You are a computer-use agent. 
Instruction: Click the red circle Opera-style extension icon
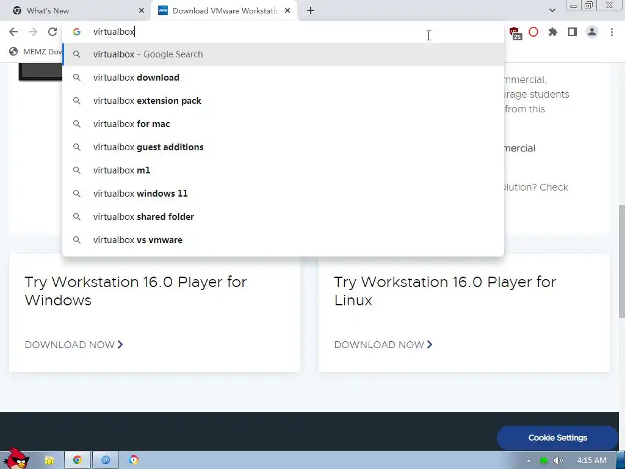coord(533,32)
